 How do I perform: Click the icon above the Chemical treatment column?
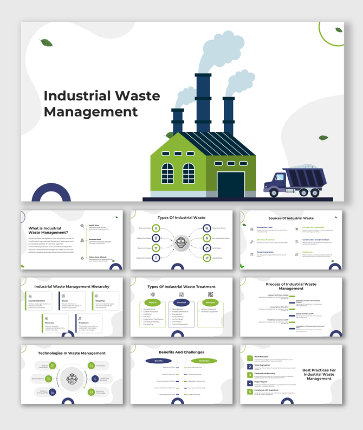tap(181, 294)
